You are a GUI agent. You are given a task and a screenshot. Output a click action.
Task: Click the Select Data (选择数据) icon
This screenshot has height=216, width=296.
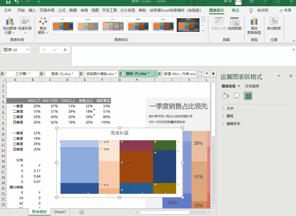tap(235, 21)
